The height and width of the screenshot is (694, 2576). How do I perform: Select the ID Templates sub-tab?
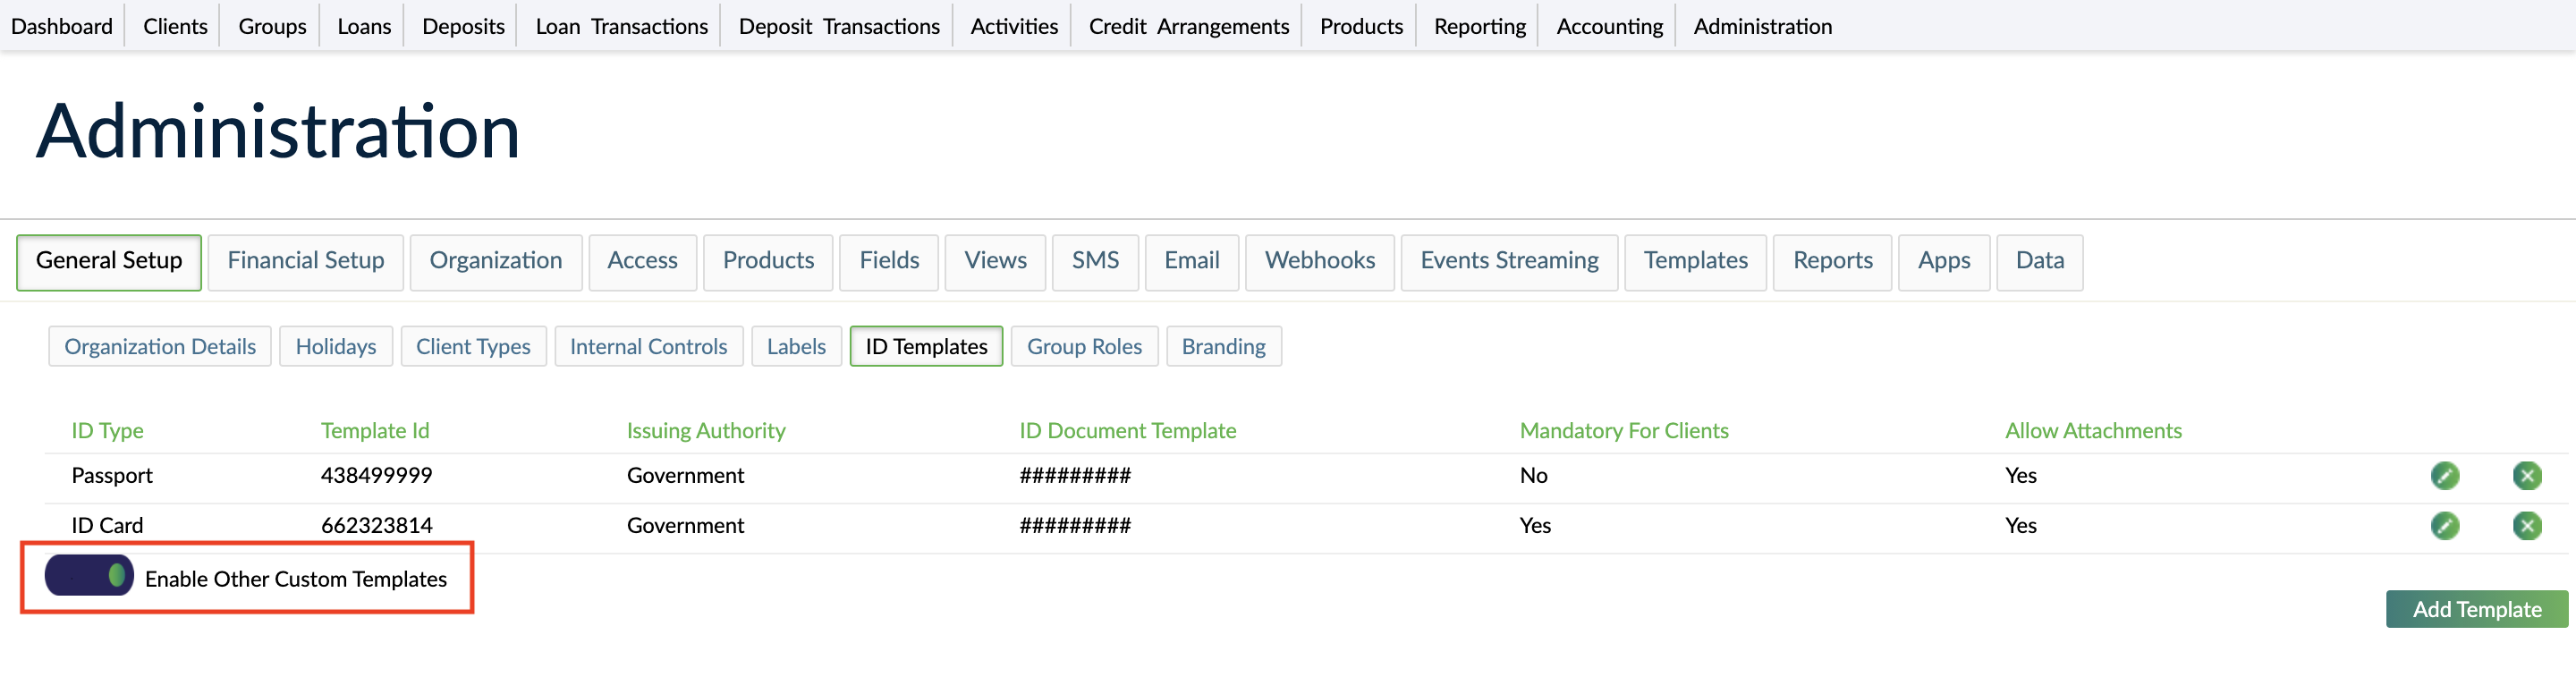point(926,346)
